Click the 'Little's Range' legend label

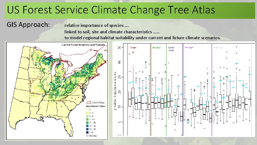(98, 102)
